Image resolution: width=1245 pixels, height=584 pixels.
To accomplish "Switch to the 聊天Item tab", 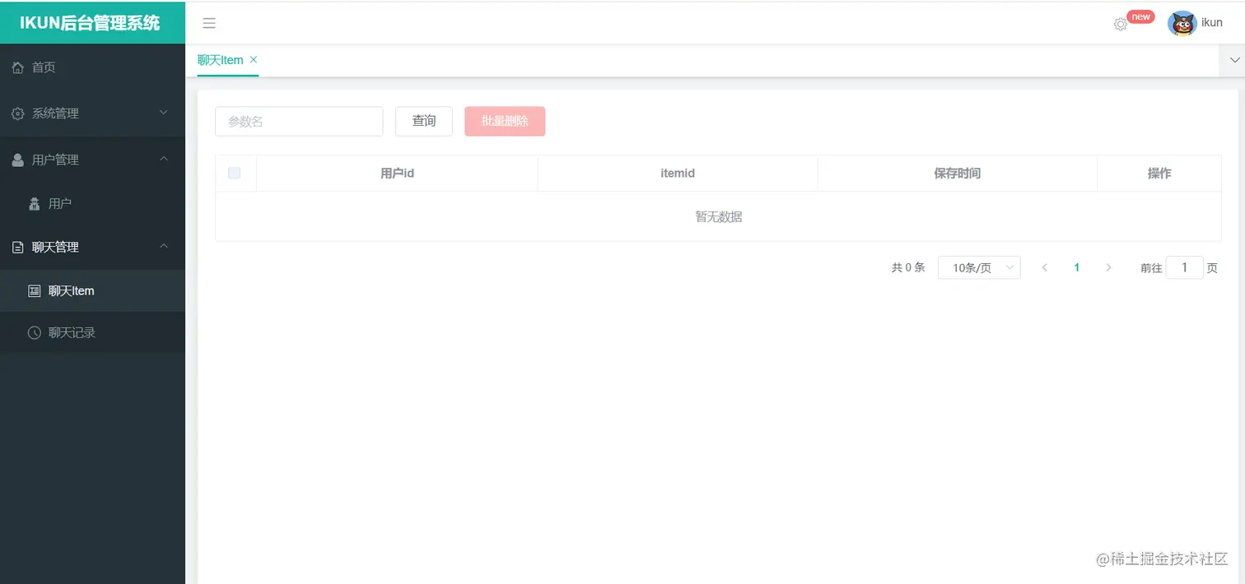I will tap(221, 60).
